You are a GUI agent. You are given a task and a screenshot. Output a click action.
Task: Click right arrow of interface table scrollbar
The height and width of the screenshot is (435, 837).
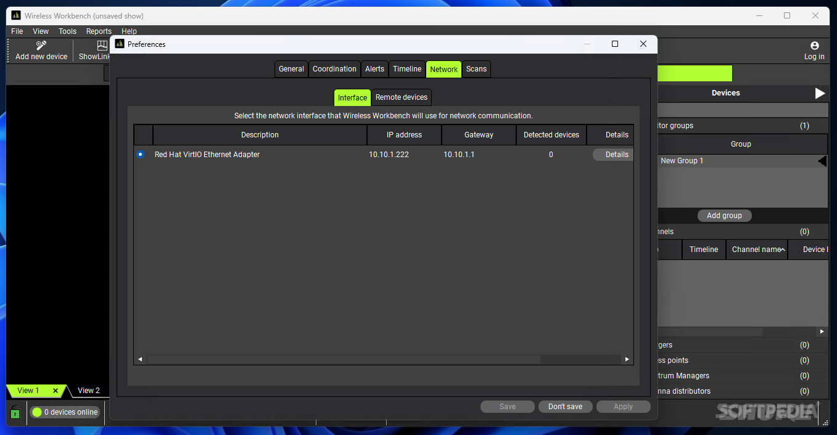coord(627,359)
